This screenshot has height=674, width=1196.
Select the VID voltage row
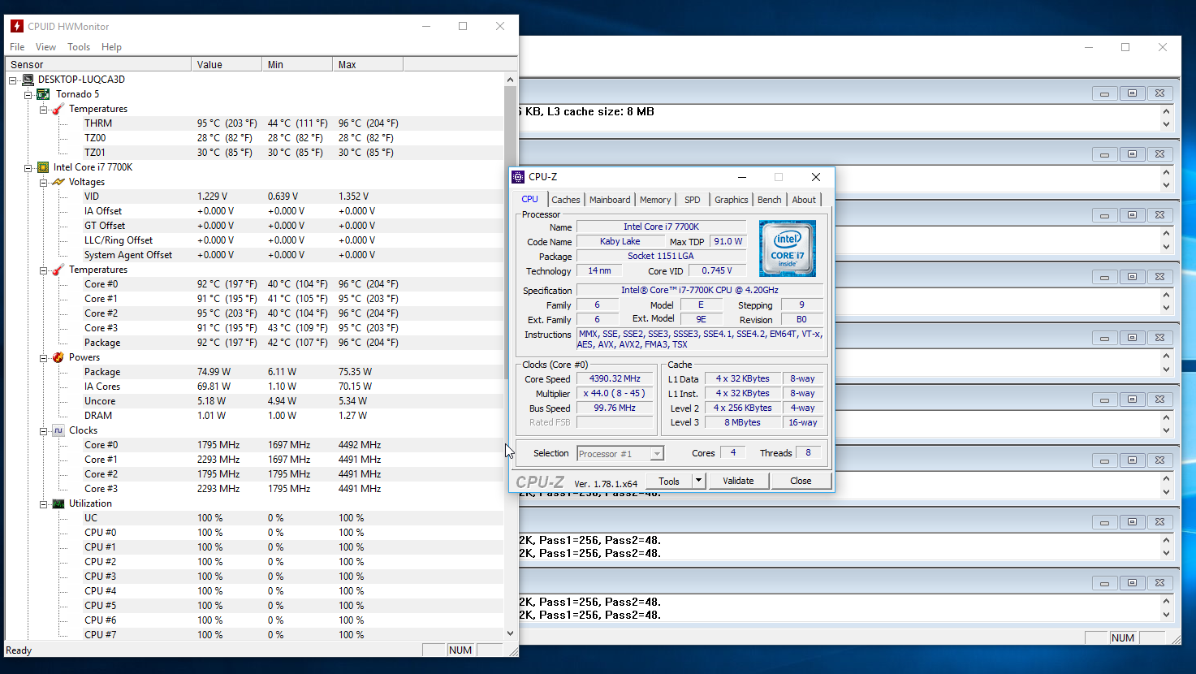(x=254, y=197)
